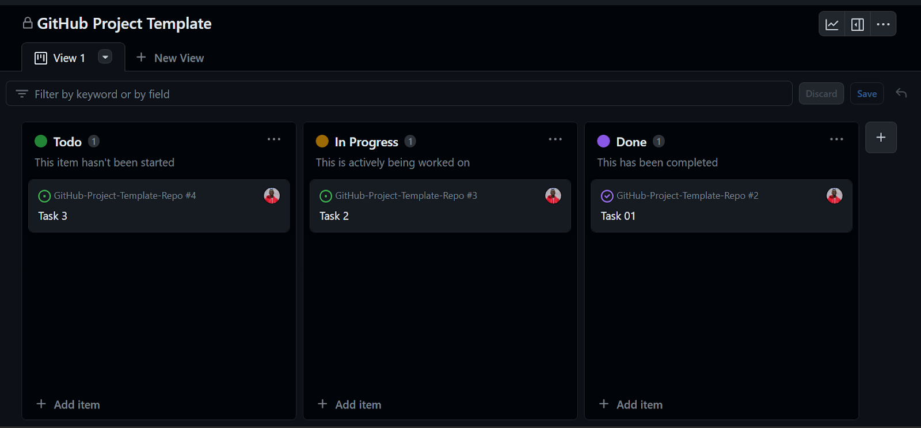Click the Todo item count badge

tap(94, 141)
